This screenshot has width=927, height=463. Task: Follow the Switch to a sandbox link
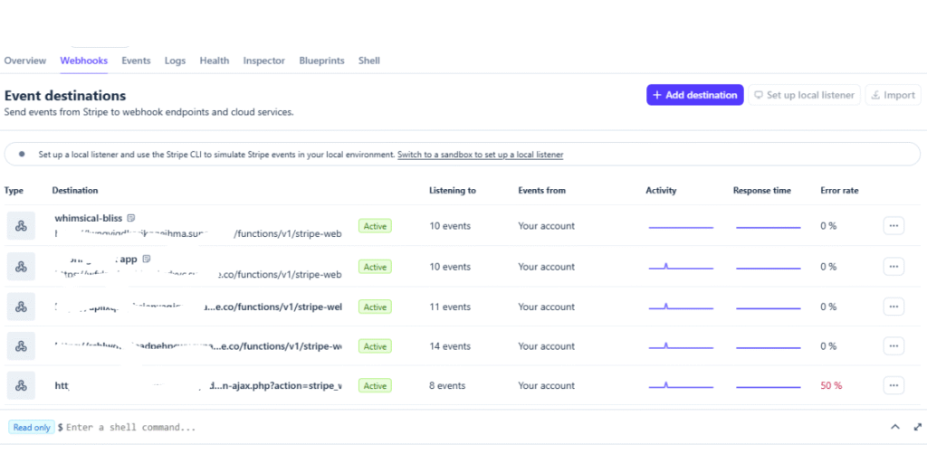(x=480, y=155)
